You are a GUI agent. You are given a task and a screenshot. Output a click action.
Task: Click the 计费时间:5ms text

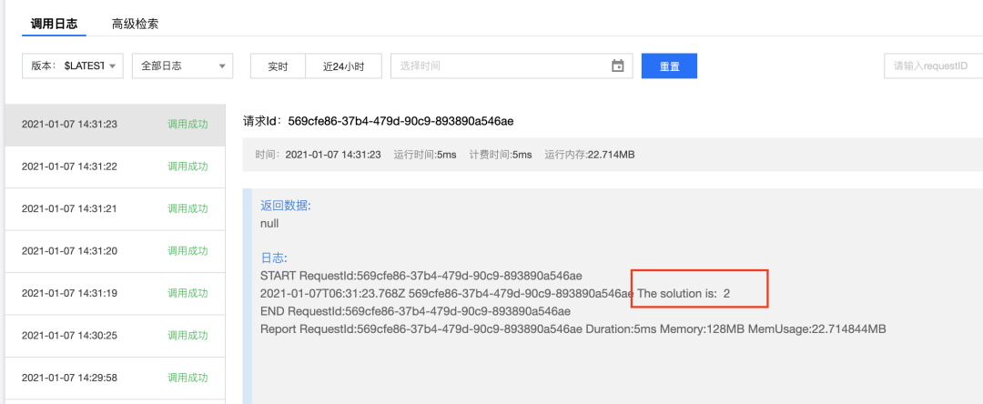point(501,154)
